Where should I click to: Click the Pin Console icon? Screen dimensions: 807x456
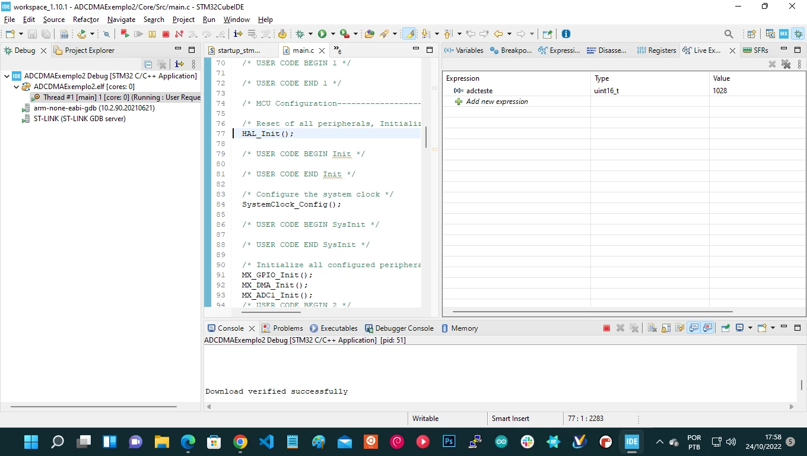pos(725,328)
